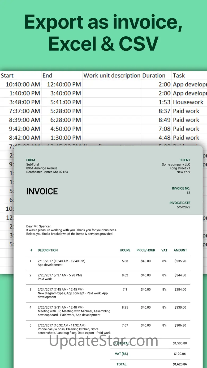Click the INVOICE heading on the document
Image resolution: width=207 pixels, height=368 pixels.
click(42, 192)
